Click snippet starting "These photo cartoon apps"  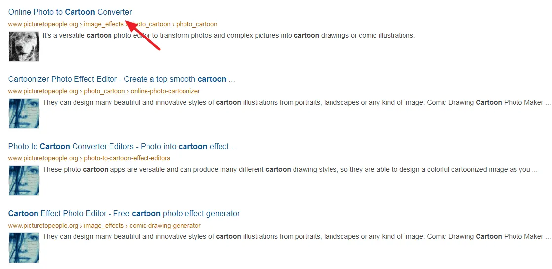point(290,170)
